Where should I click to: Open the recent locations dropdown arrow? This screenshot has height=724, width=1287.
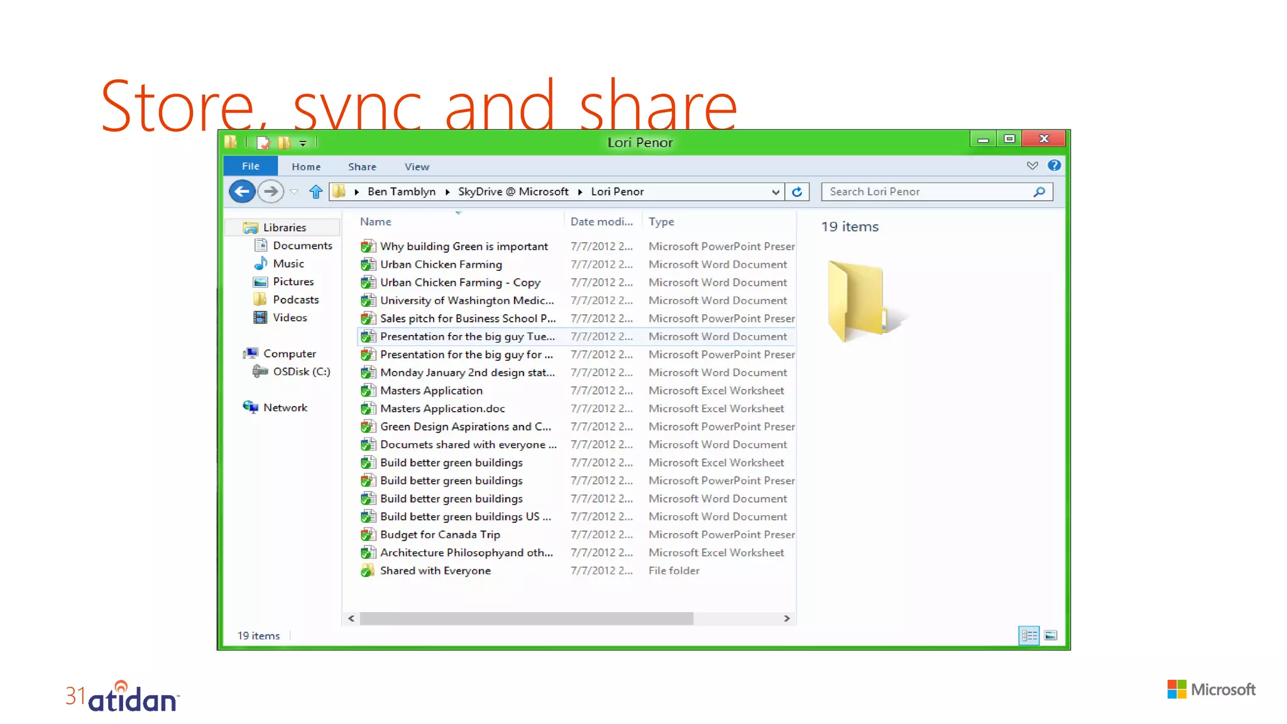(294, 192)
